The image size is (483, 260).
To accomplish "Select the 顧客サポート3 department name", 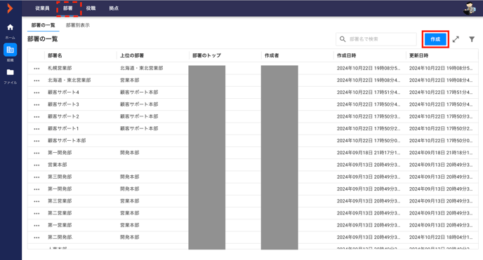I will 63,104.
